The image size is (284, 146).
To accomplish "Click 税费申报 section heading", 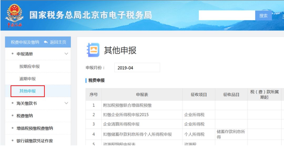I will point(96,80).
